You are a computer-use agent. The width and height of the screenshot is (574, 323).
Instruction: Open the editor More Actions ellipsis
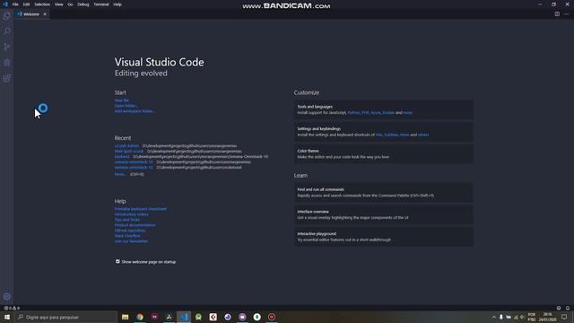coord(567,14)
